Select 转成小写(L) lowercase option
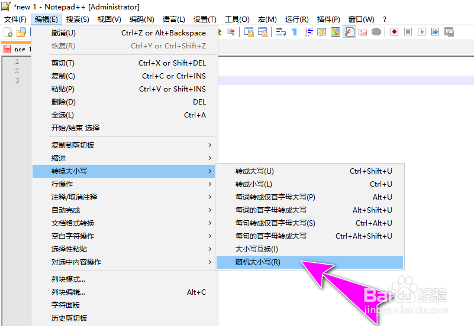The height and width of the screenshot is (326, 474). pos(310,184)
